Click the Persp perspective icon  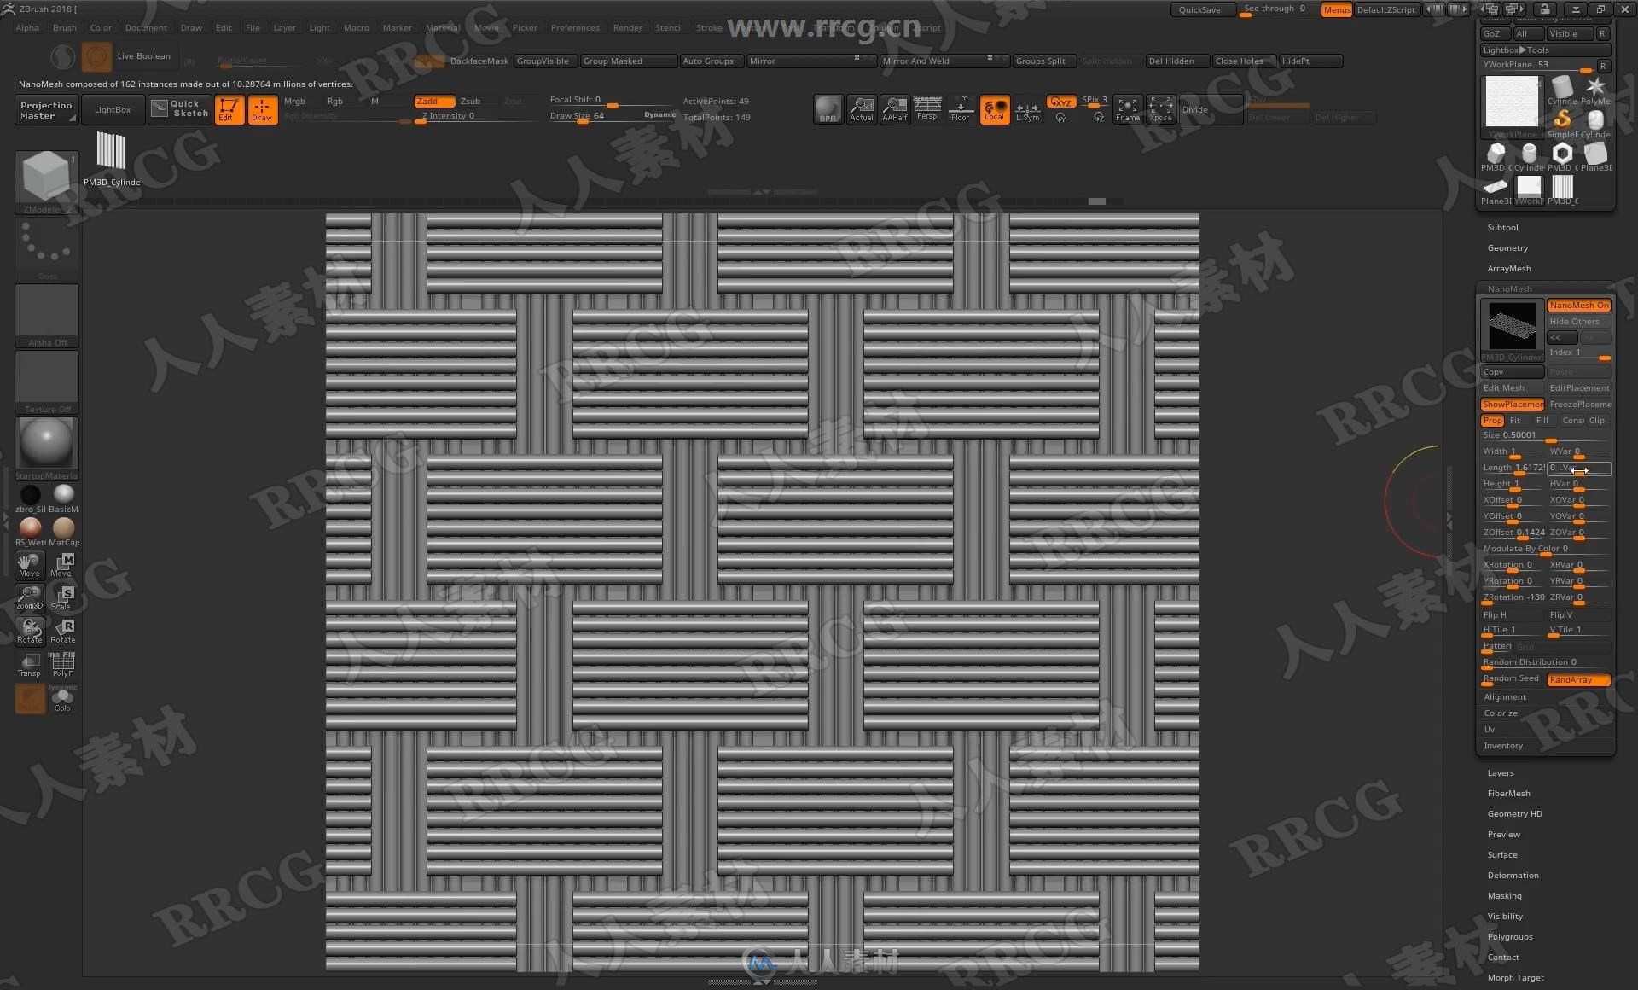926,110
